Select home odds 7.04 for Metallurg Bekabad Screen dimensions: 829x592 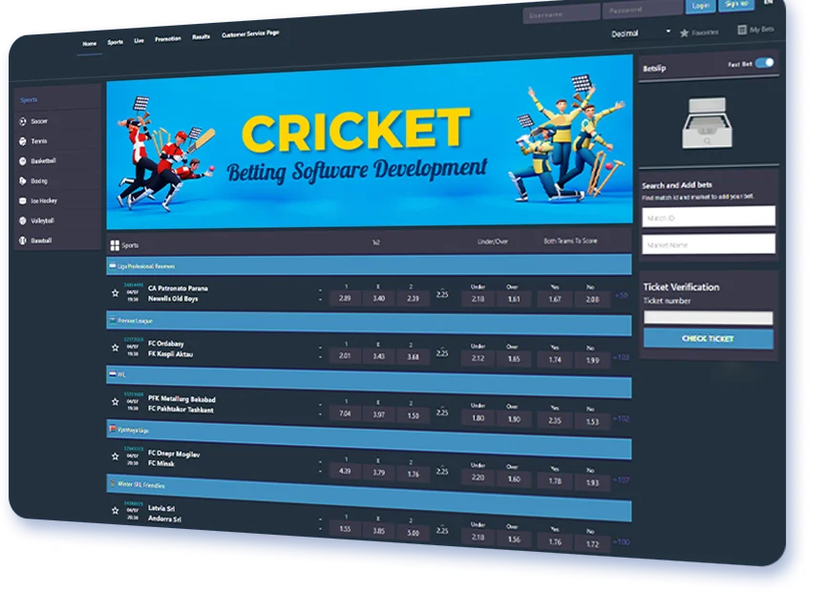click(345, 413)
